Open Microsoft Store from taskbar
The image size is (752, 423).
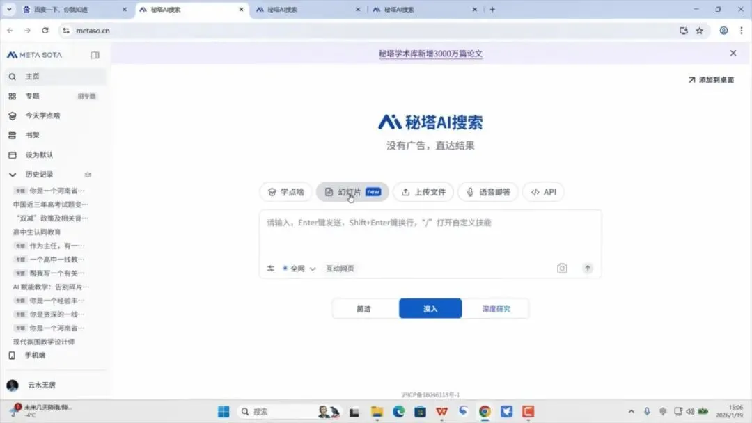tap(420, 411)
